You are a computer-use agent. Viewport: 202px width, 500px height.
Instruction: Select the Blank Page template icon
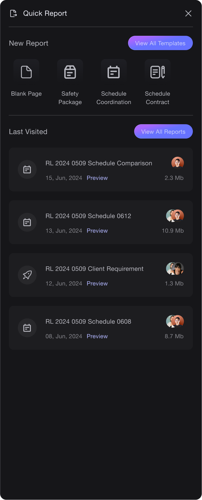click(26, 72)
